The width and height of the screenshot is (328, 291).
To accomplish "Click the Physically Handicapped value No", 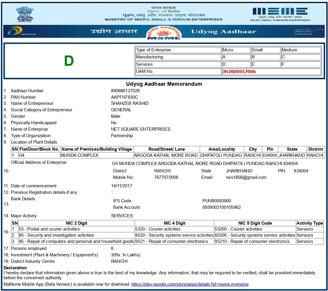I will tap(114, 123).
